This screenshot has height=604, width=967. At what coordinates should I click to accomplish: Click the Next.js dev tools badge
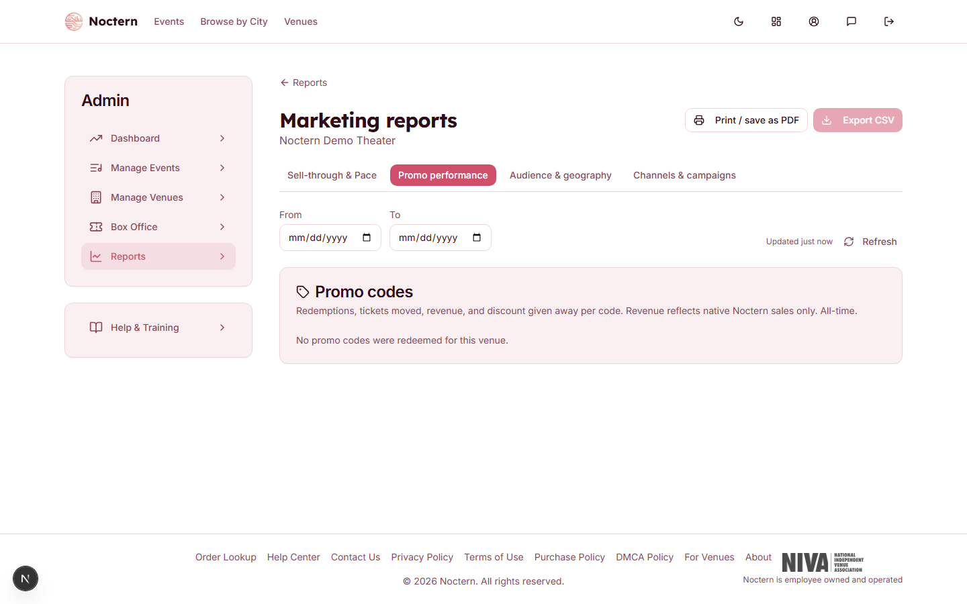click(x=26, y=578)
